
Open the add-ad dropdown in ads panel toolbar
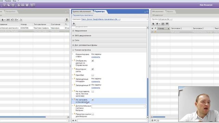tap(158, 24)
